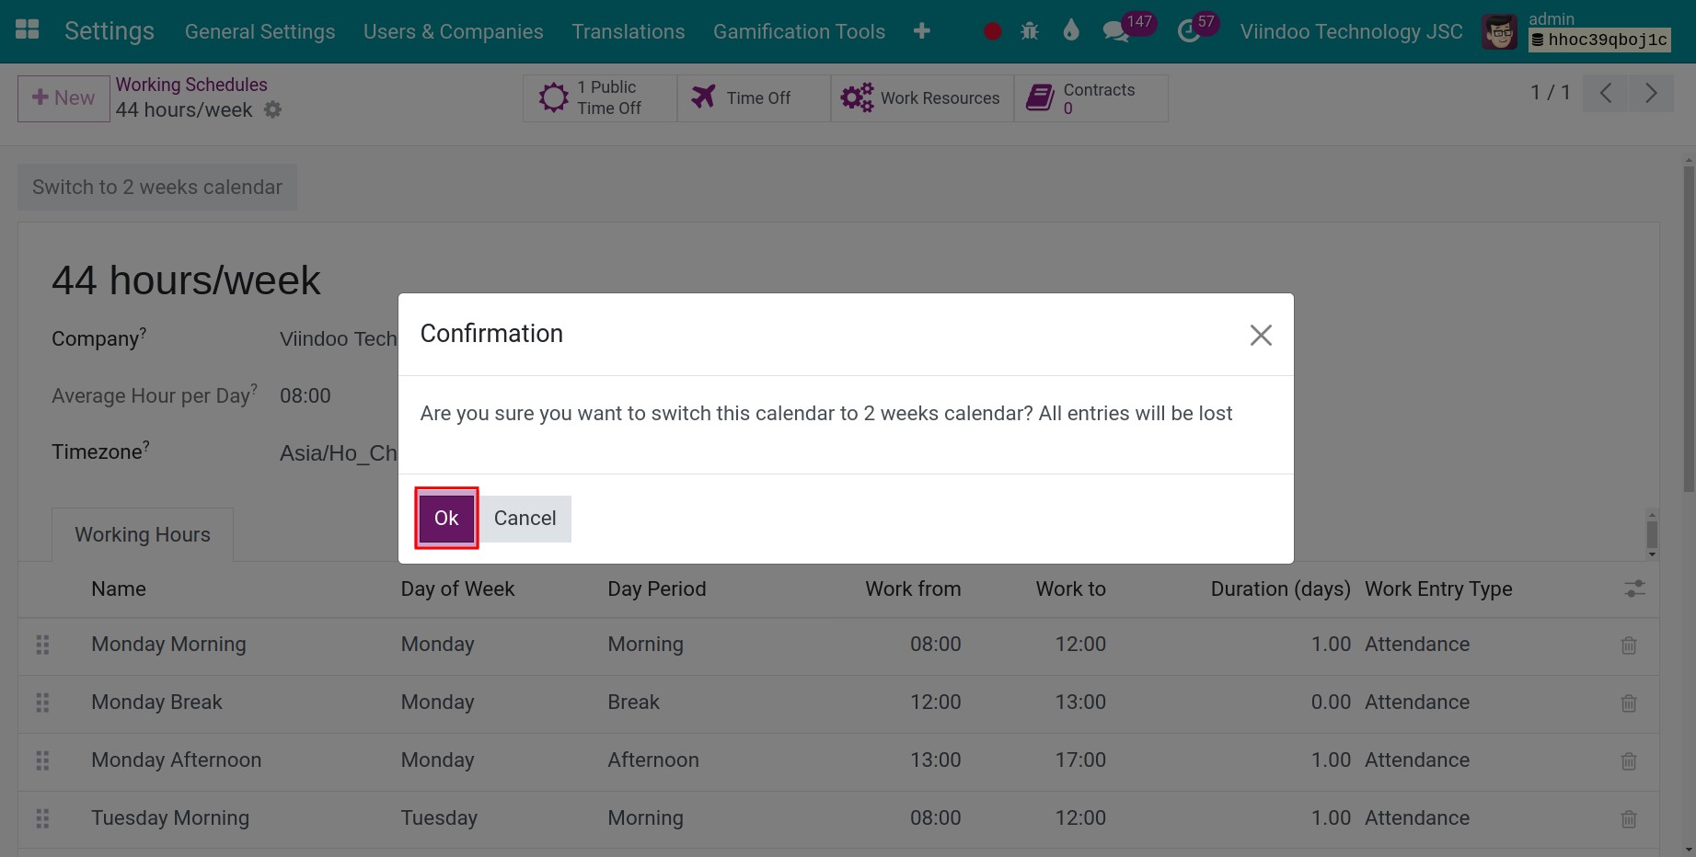Sort by Duration (days) column header
Viewport: 1696px width, 857px height.
[1281, 588]
